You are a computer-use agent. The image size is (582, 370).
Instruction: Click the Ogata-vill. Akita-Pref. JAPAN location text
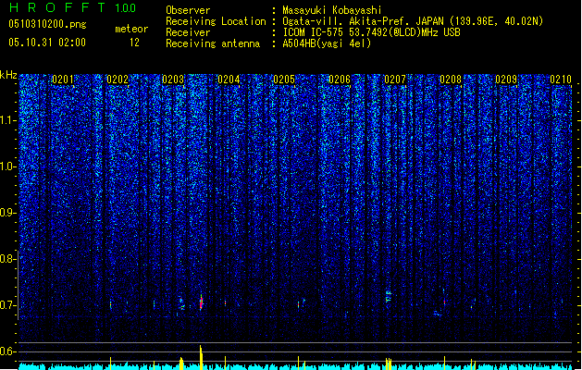coord(413,21)
